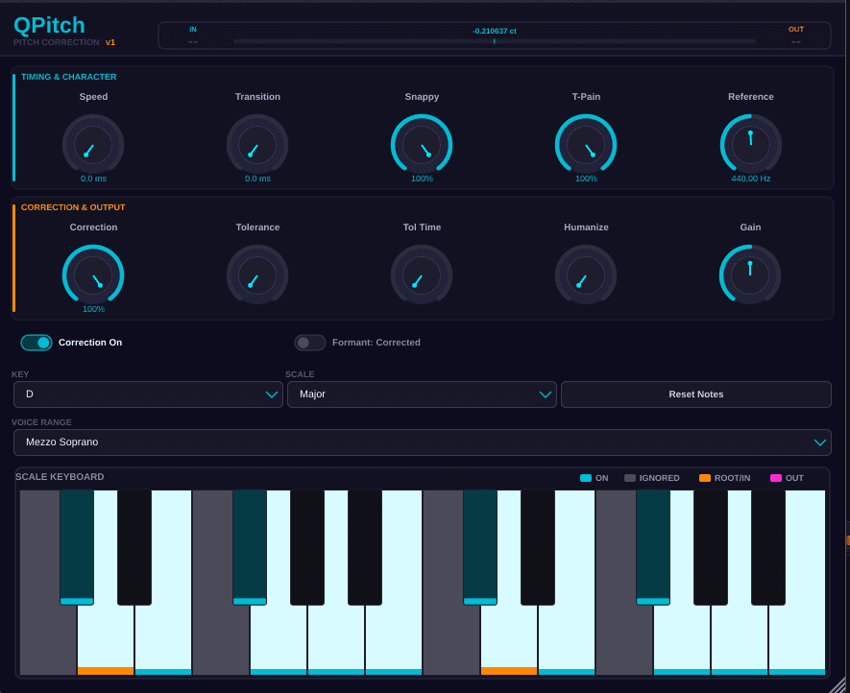Click the Snappy knob

tap(422, 145)
